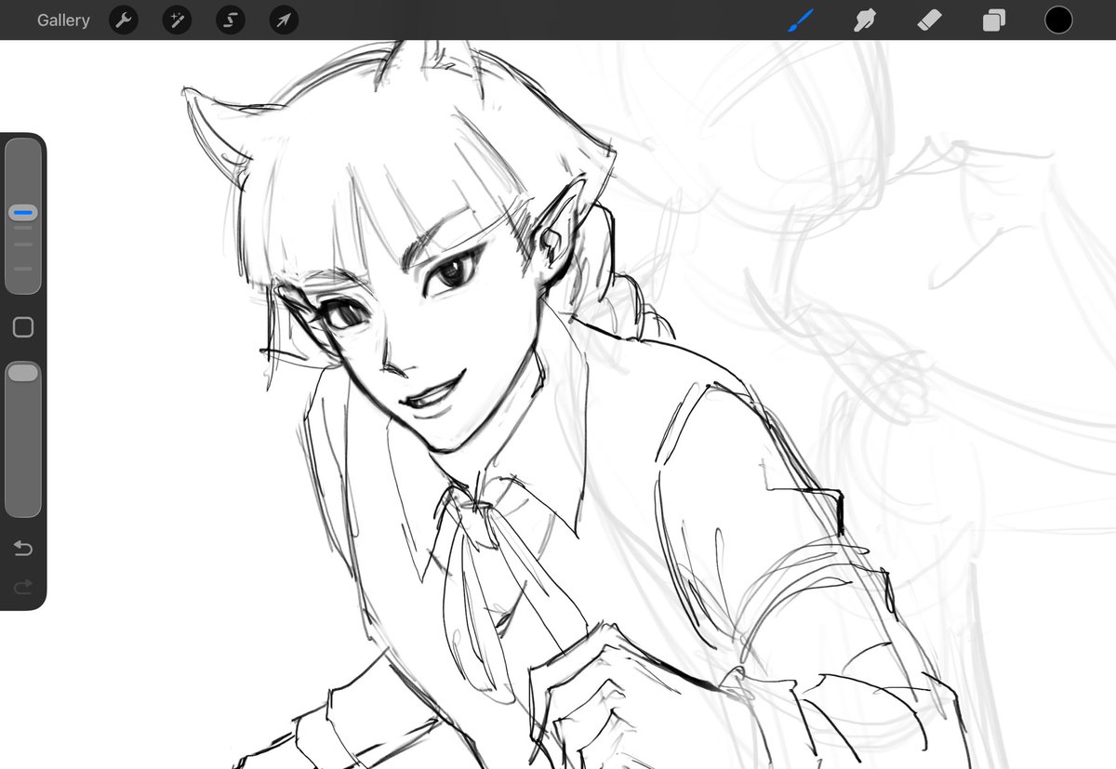Tap the square Modify button in sidebar
The image size is (1116, 769).
[x=23, y=327]
